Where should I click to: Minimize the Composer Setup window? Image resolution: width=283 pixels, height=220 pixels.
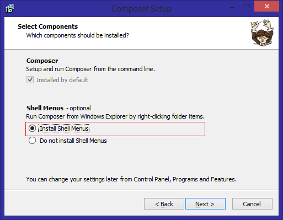pyautogui.click(x=232, y=7)
